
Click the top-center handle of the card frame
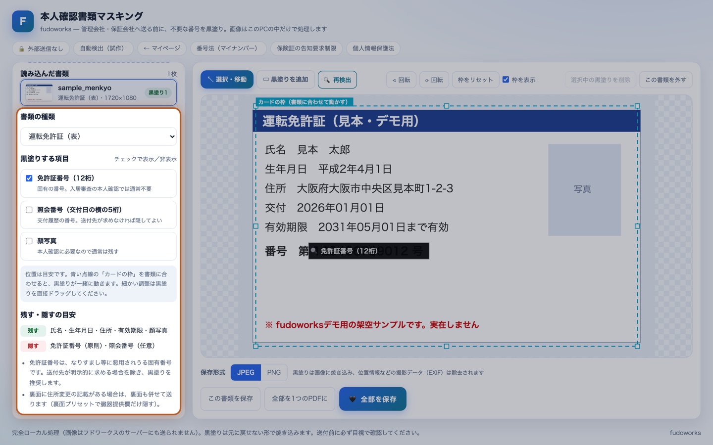pyautogui.click(x=447, y=106)
